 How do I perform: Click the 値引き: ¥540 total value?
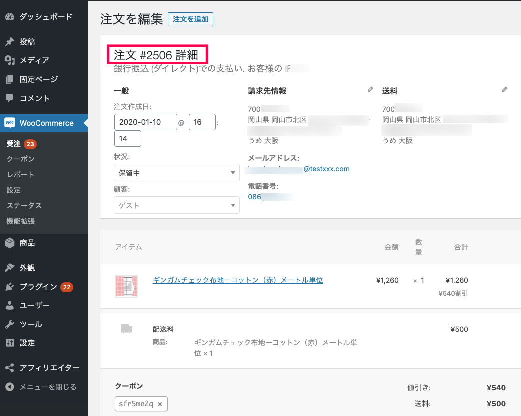tap(496, 388)
